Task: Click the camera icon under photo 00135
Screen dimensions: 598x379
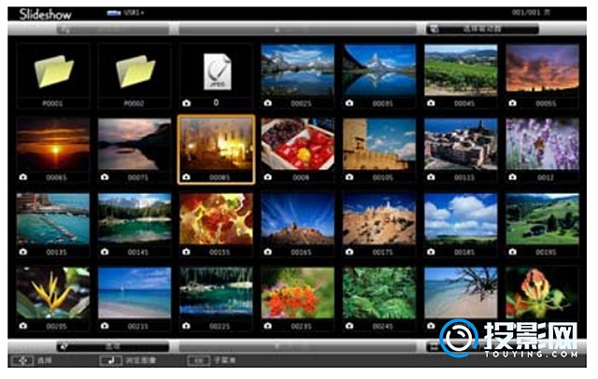Action: coord(22,251)
